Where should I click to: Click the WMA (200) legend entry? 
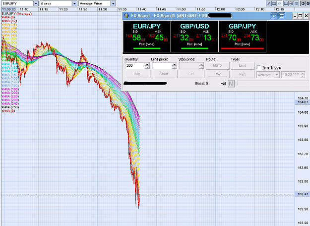point(10,93)
